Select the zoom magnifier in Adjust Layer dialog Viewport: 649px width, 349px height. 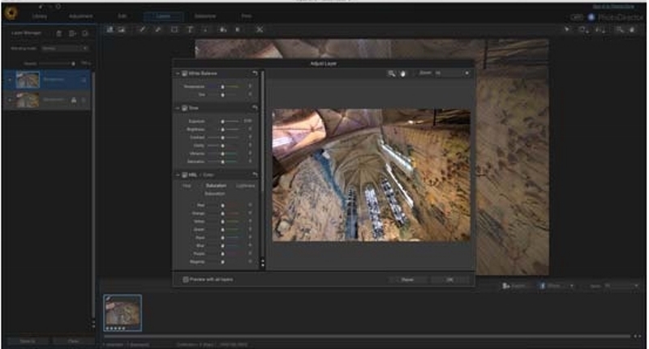391,74
